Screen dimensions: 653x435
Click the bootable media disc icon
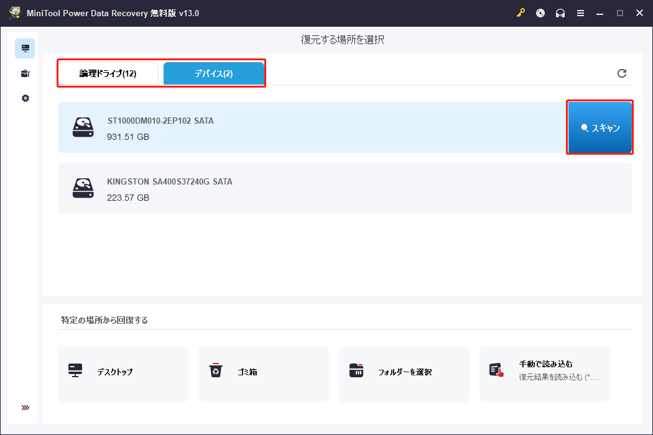tap(540, 13)
